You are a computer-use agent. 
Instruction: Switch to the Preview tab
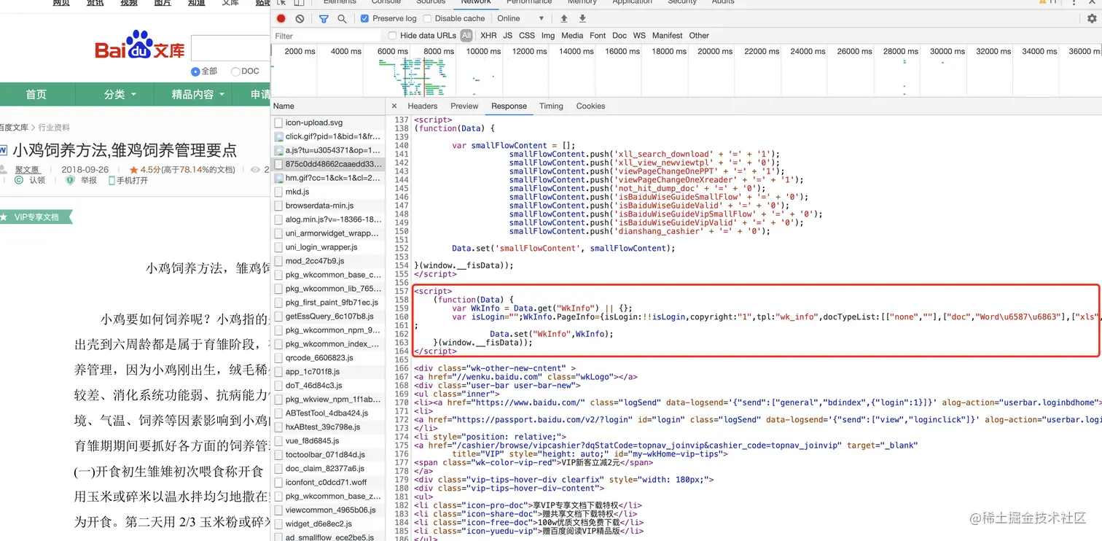click(464, 106)
